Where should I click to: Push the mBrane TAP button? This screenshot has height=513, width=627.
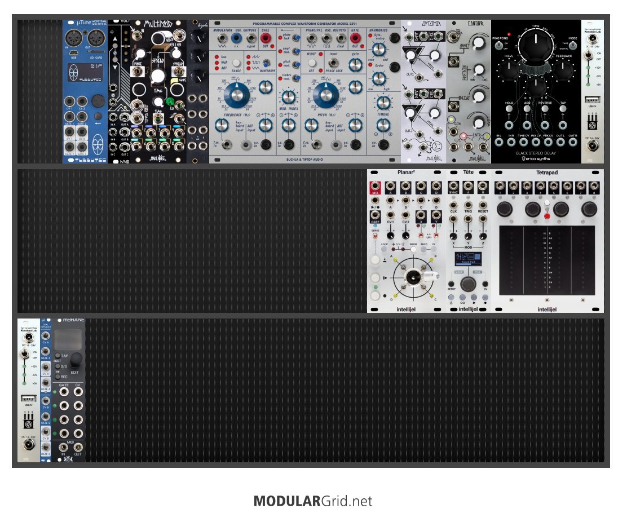(x=58, y=356)
